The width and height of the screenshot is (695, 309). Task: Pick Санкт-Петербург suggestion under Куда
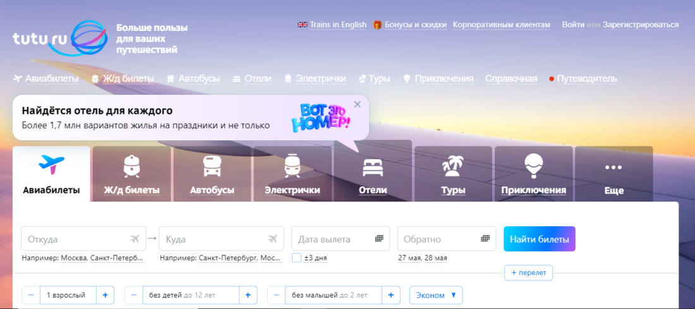(x=228, y=258)
